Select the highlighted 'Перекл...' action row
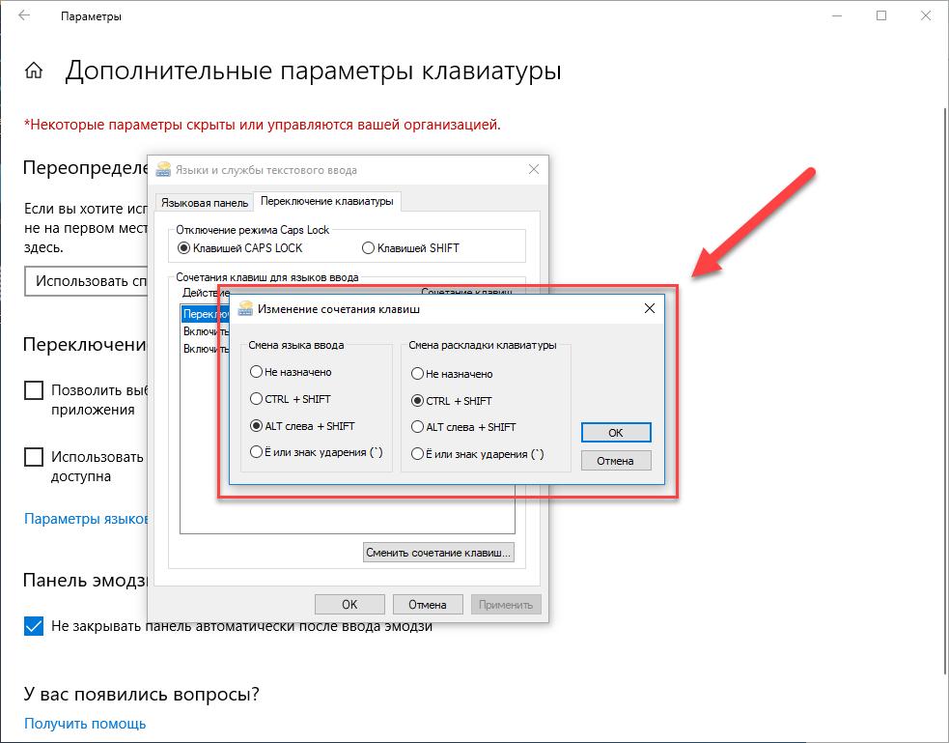This screenshot has width=949, height=743. point(206,314)
